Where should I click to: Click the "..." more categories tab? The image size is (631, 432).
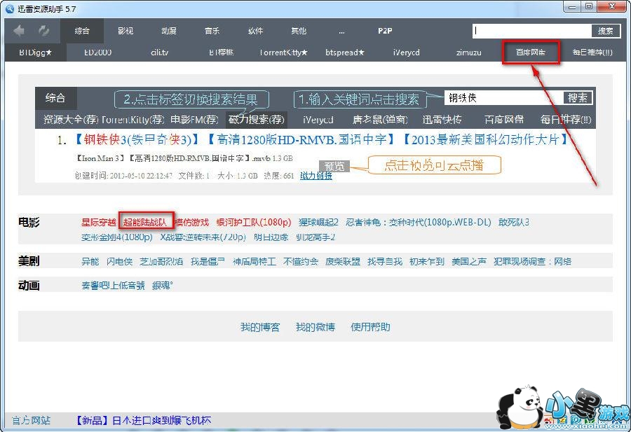coord(341,32)
